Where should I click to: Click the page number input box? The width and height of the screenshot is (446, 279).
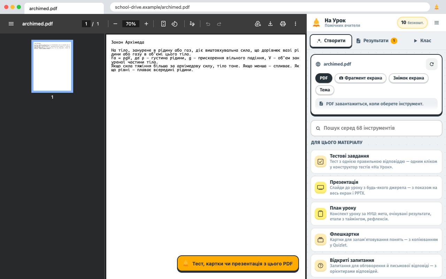(86, 24)
